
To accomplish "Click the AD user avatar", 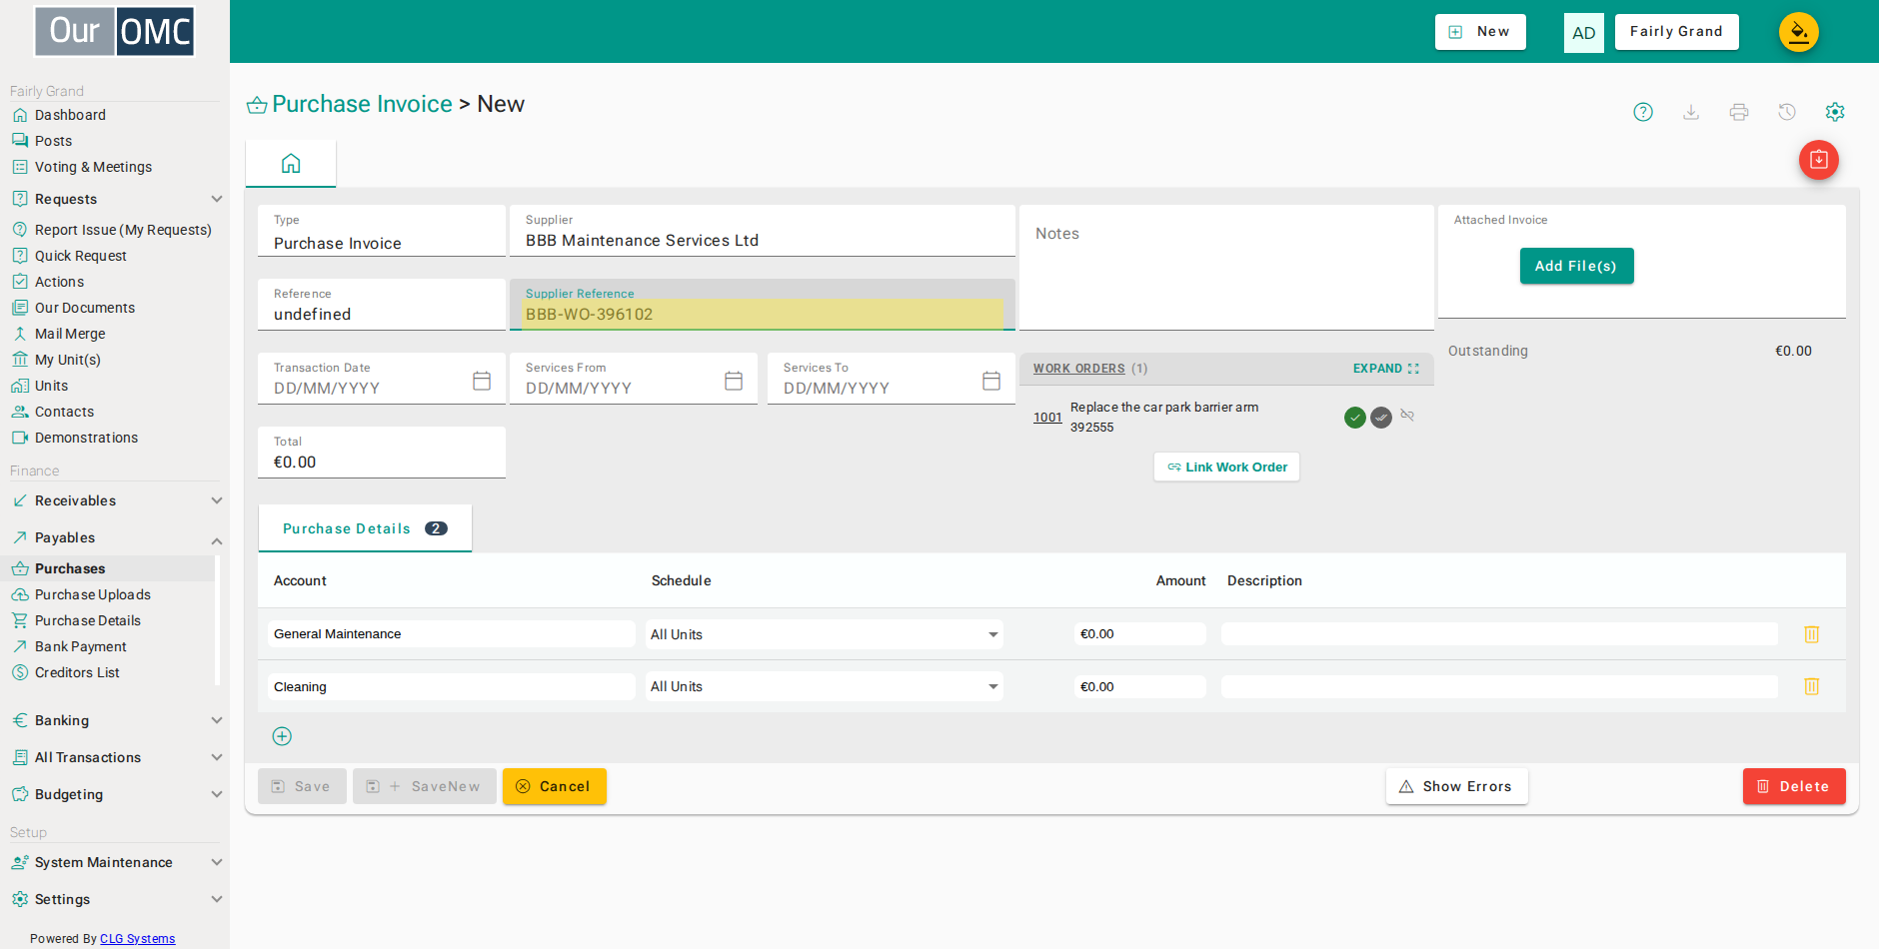I will tap(1584, 33).
